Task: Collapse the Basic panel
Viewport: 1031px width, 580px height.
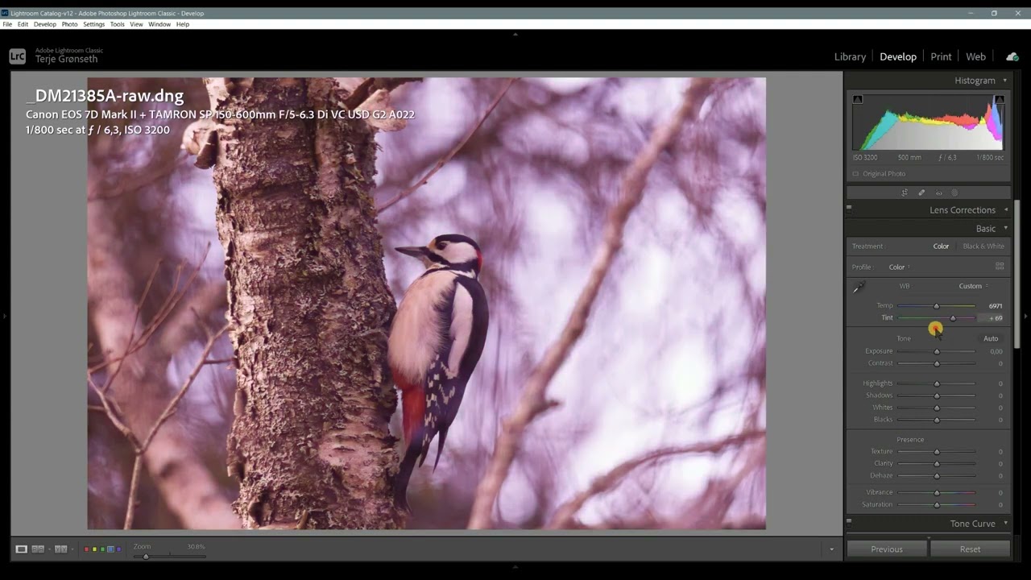Action: coord(1005,229)
